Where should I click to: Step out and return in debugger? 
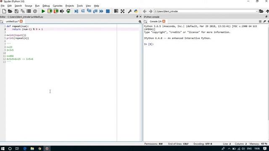point(95,11)
